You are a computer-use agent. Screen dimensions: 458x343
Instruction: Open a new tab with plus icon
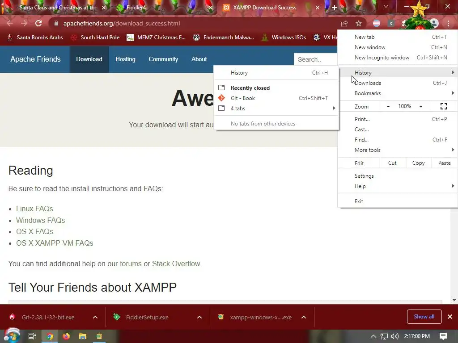[x=335, y=8]
